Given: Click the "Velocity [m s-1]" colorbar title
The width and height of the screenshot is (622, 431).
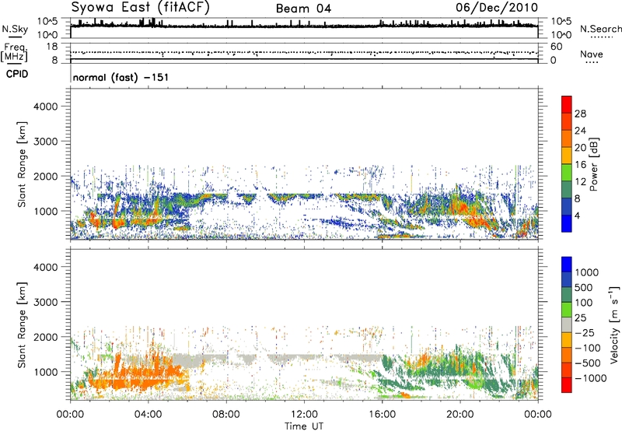Looking at the screenshot, I should (614, 324).
